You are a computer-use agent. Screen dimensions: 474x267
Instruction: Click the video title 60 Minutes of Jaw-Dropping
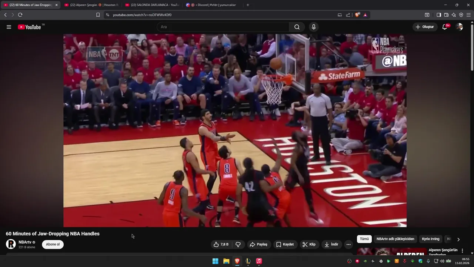pos(53,234)
